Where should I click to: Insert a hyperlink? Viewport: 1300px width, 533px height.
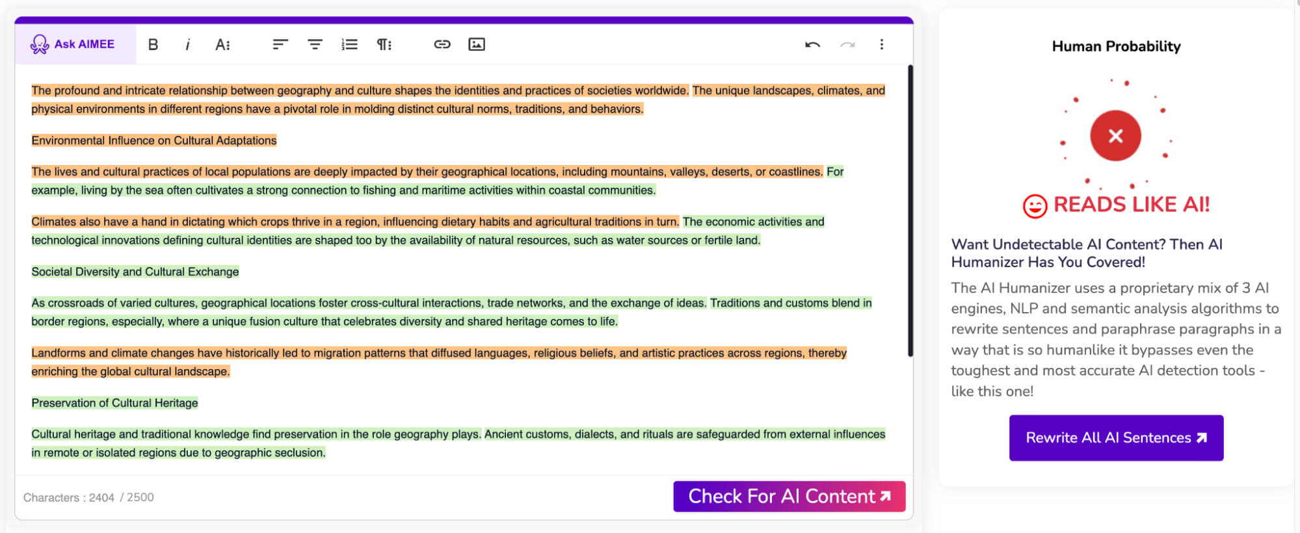point(442,44)
